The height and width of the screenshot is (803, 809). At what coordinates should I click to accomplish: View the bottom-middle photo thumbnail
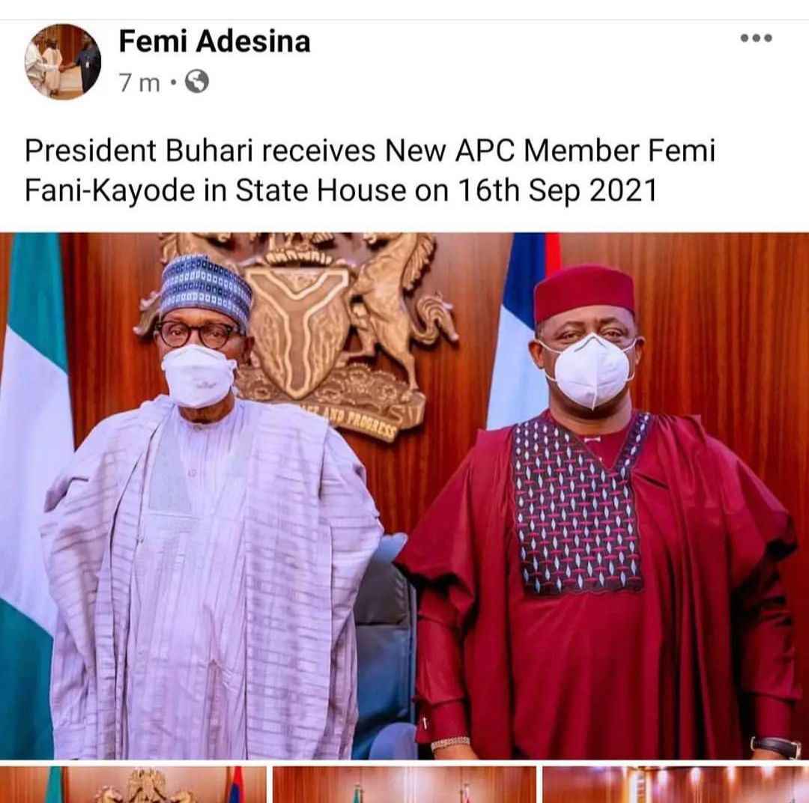point(404,784)
